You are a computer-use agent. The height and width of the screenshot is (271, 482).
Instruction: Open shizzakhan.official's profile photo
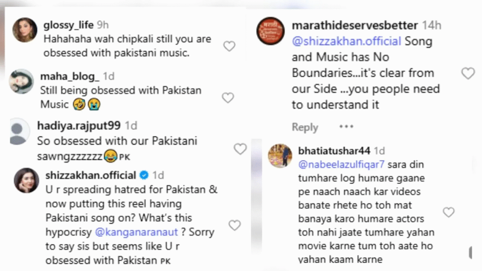pyautogui.click(x=27, y=180)
